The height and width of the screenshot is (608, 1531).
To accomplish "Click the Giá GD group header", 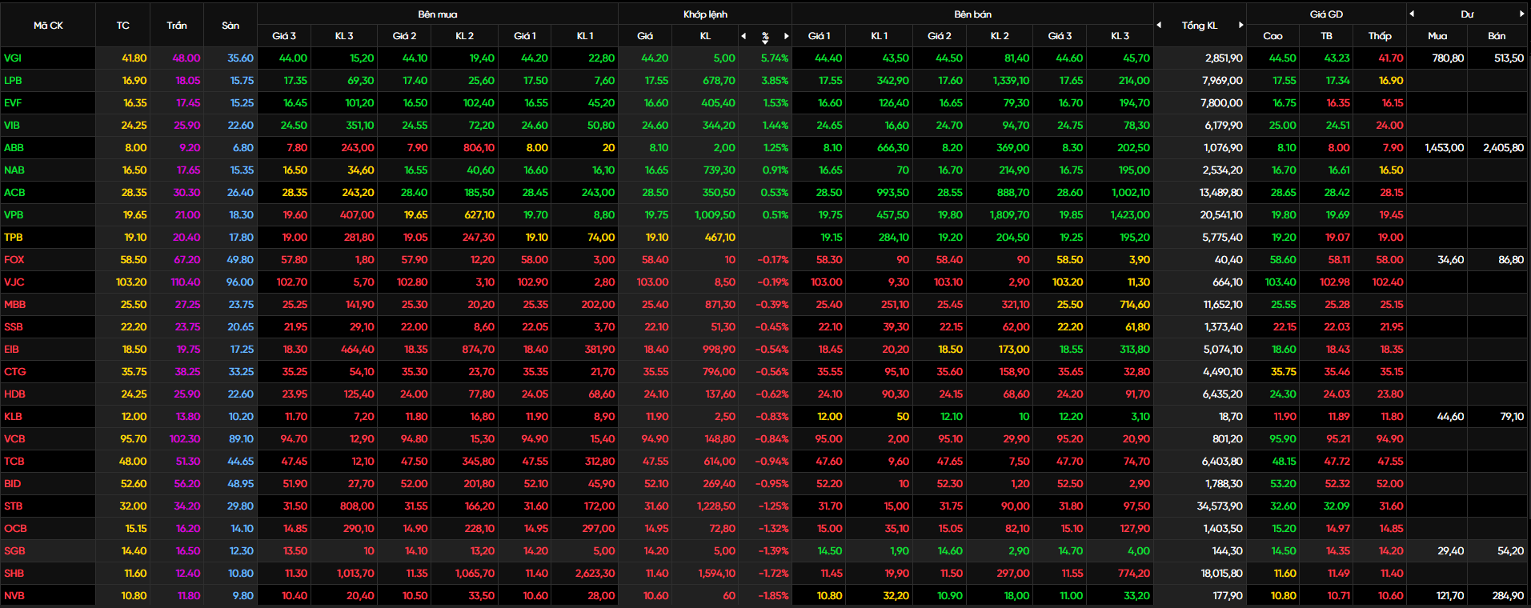I will pos(1326,14).
